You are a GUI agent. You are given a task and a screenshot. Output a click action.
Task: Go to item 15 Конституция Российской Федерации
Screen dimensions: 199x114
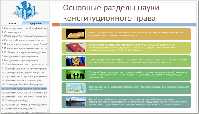click(x=24, y=85)
